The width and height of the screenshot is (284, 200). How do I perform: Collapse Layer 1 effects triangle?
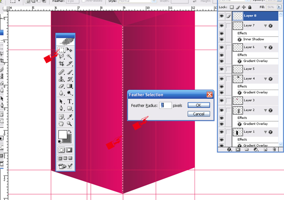[266, 132]
